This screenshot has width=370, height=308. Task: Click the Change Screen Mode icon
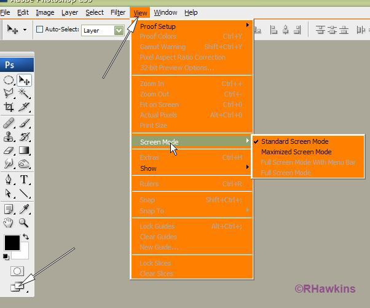tap(17, 286)
